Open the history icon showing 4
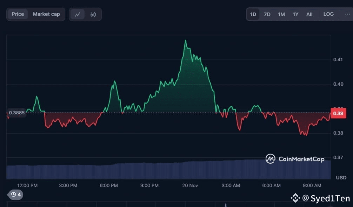The width and height of the screenshot is (353, 207). click(15, 194)
